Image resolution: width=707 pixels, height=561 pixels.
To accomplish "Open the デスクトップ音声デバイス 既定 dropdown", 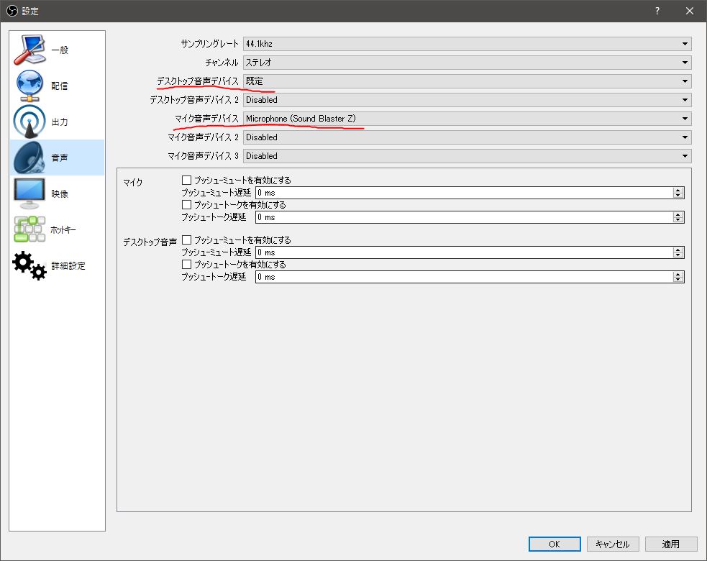I will (x=467, y=81).
